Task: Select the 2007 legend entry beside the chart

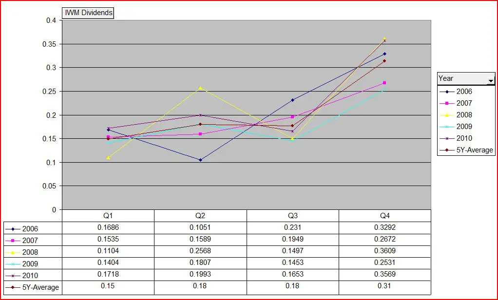Action: 456,103
